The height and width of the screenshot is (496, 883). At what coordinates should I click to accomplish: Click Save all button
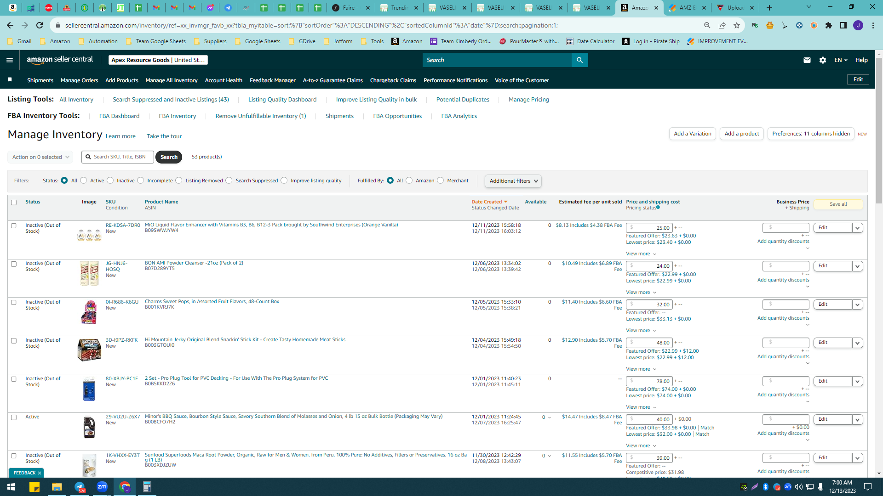[838, 204]
